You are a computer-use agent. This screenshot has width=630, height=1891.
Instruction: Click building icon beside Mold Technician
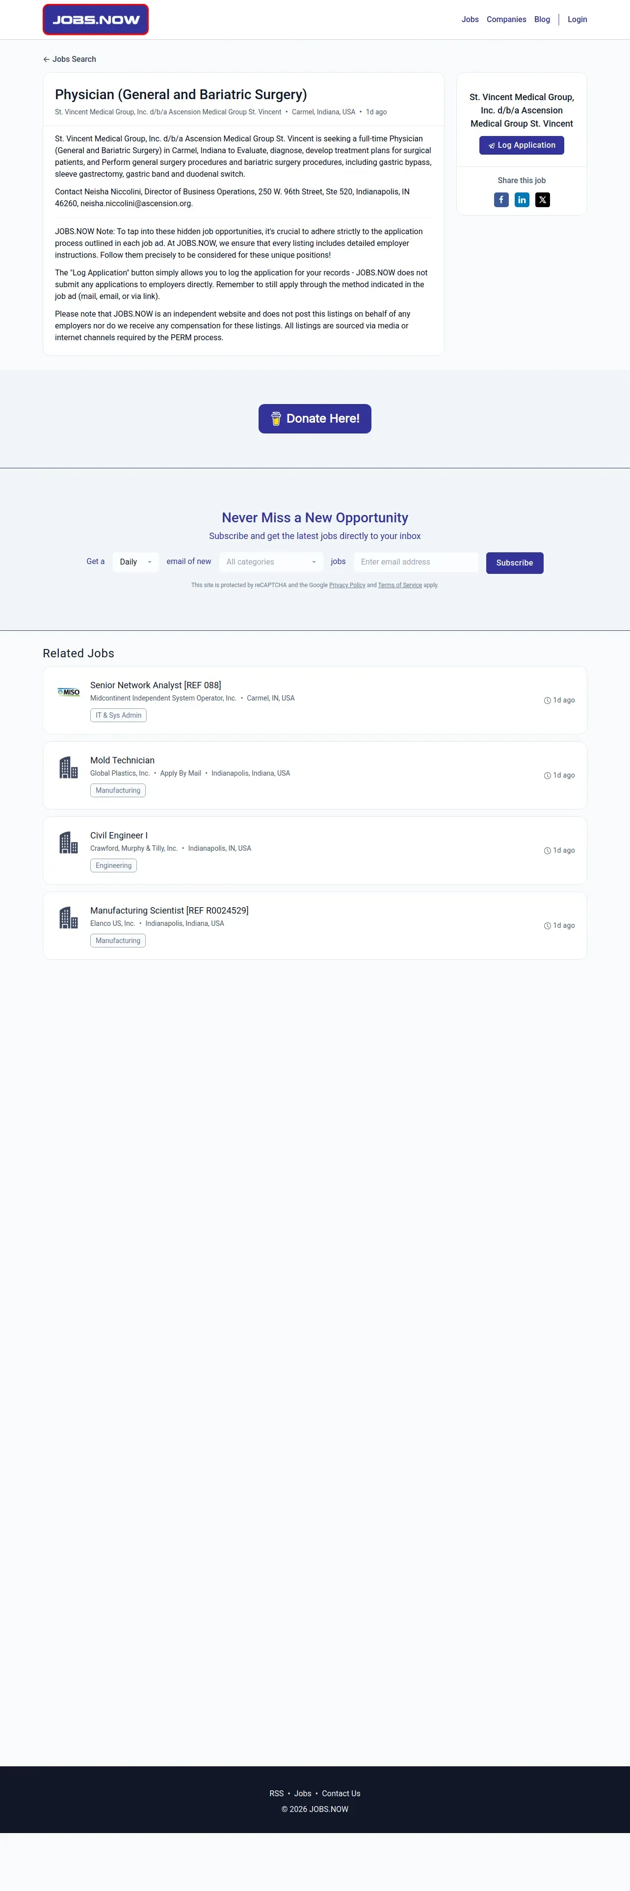coord(68,767)
